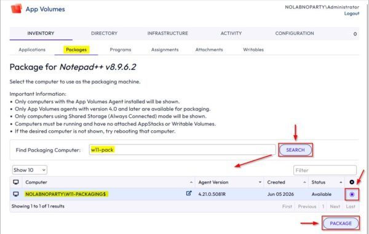This screenshot has width=369, height=234.
Task: Click the Find Packaging Computer field
Action: pos(182,150)
